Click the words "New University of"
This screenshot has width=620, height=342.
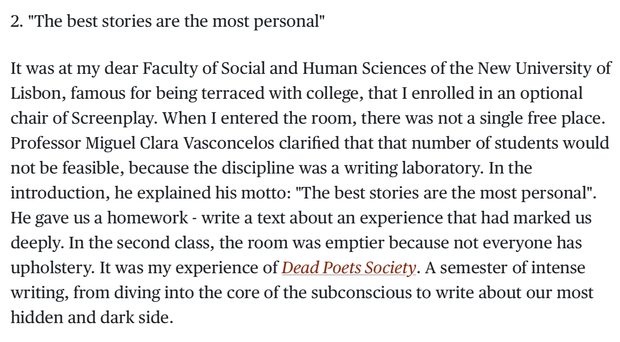point(544,68)
